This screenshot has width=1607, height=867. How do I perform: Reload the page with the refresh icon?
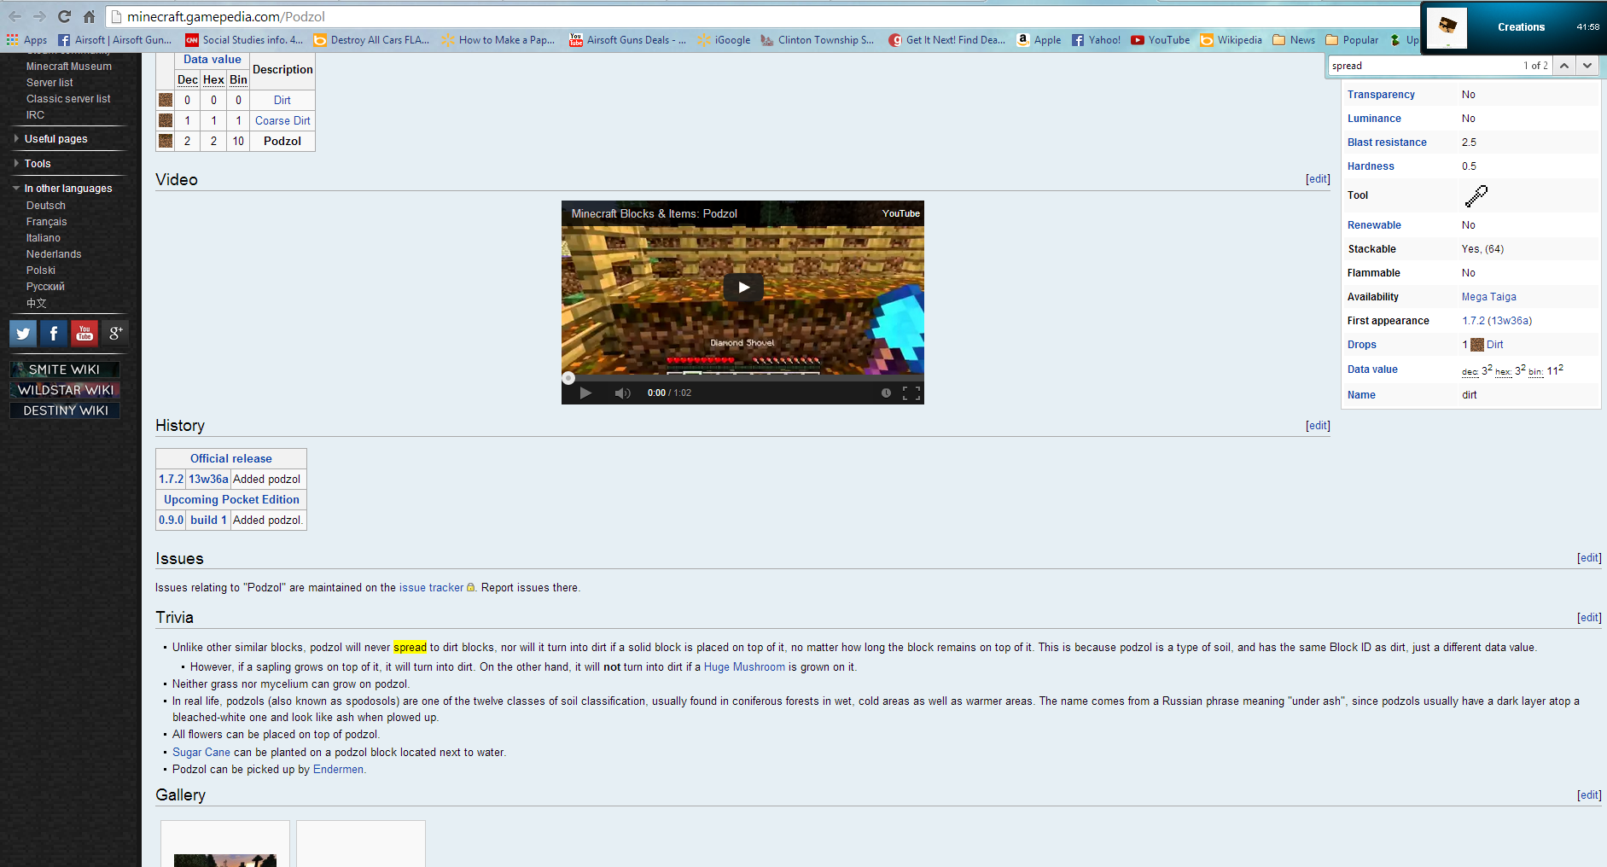[64, 16]
